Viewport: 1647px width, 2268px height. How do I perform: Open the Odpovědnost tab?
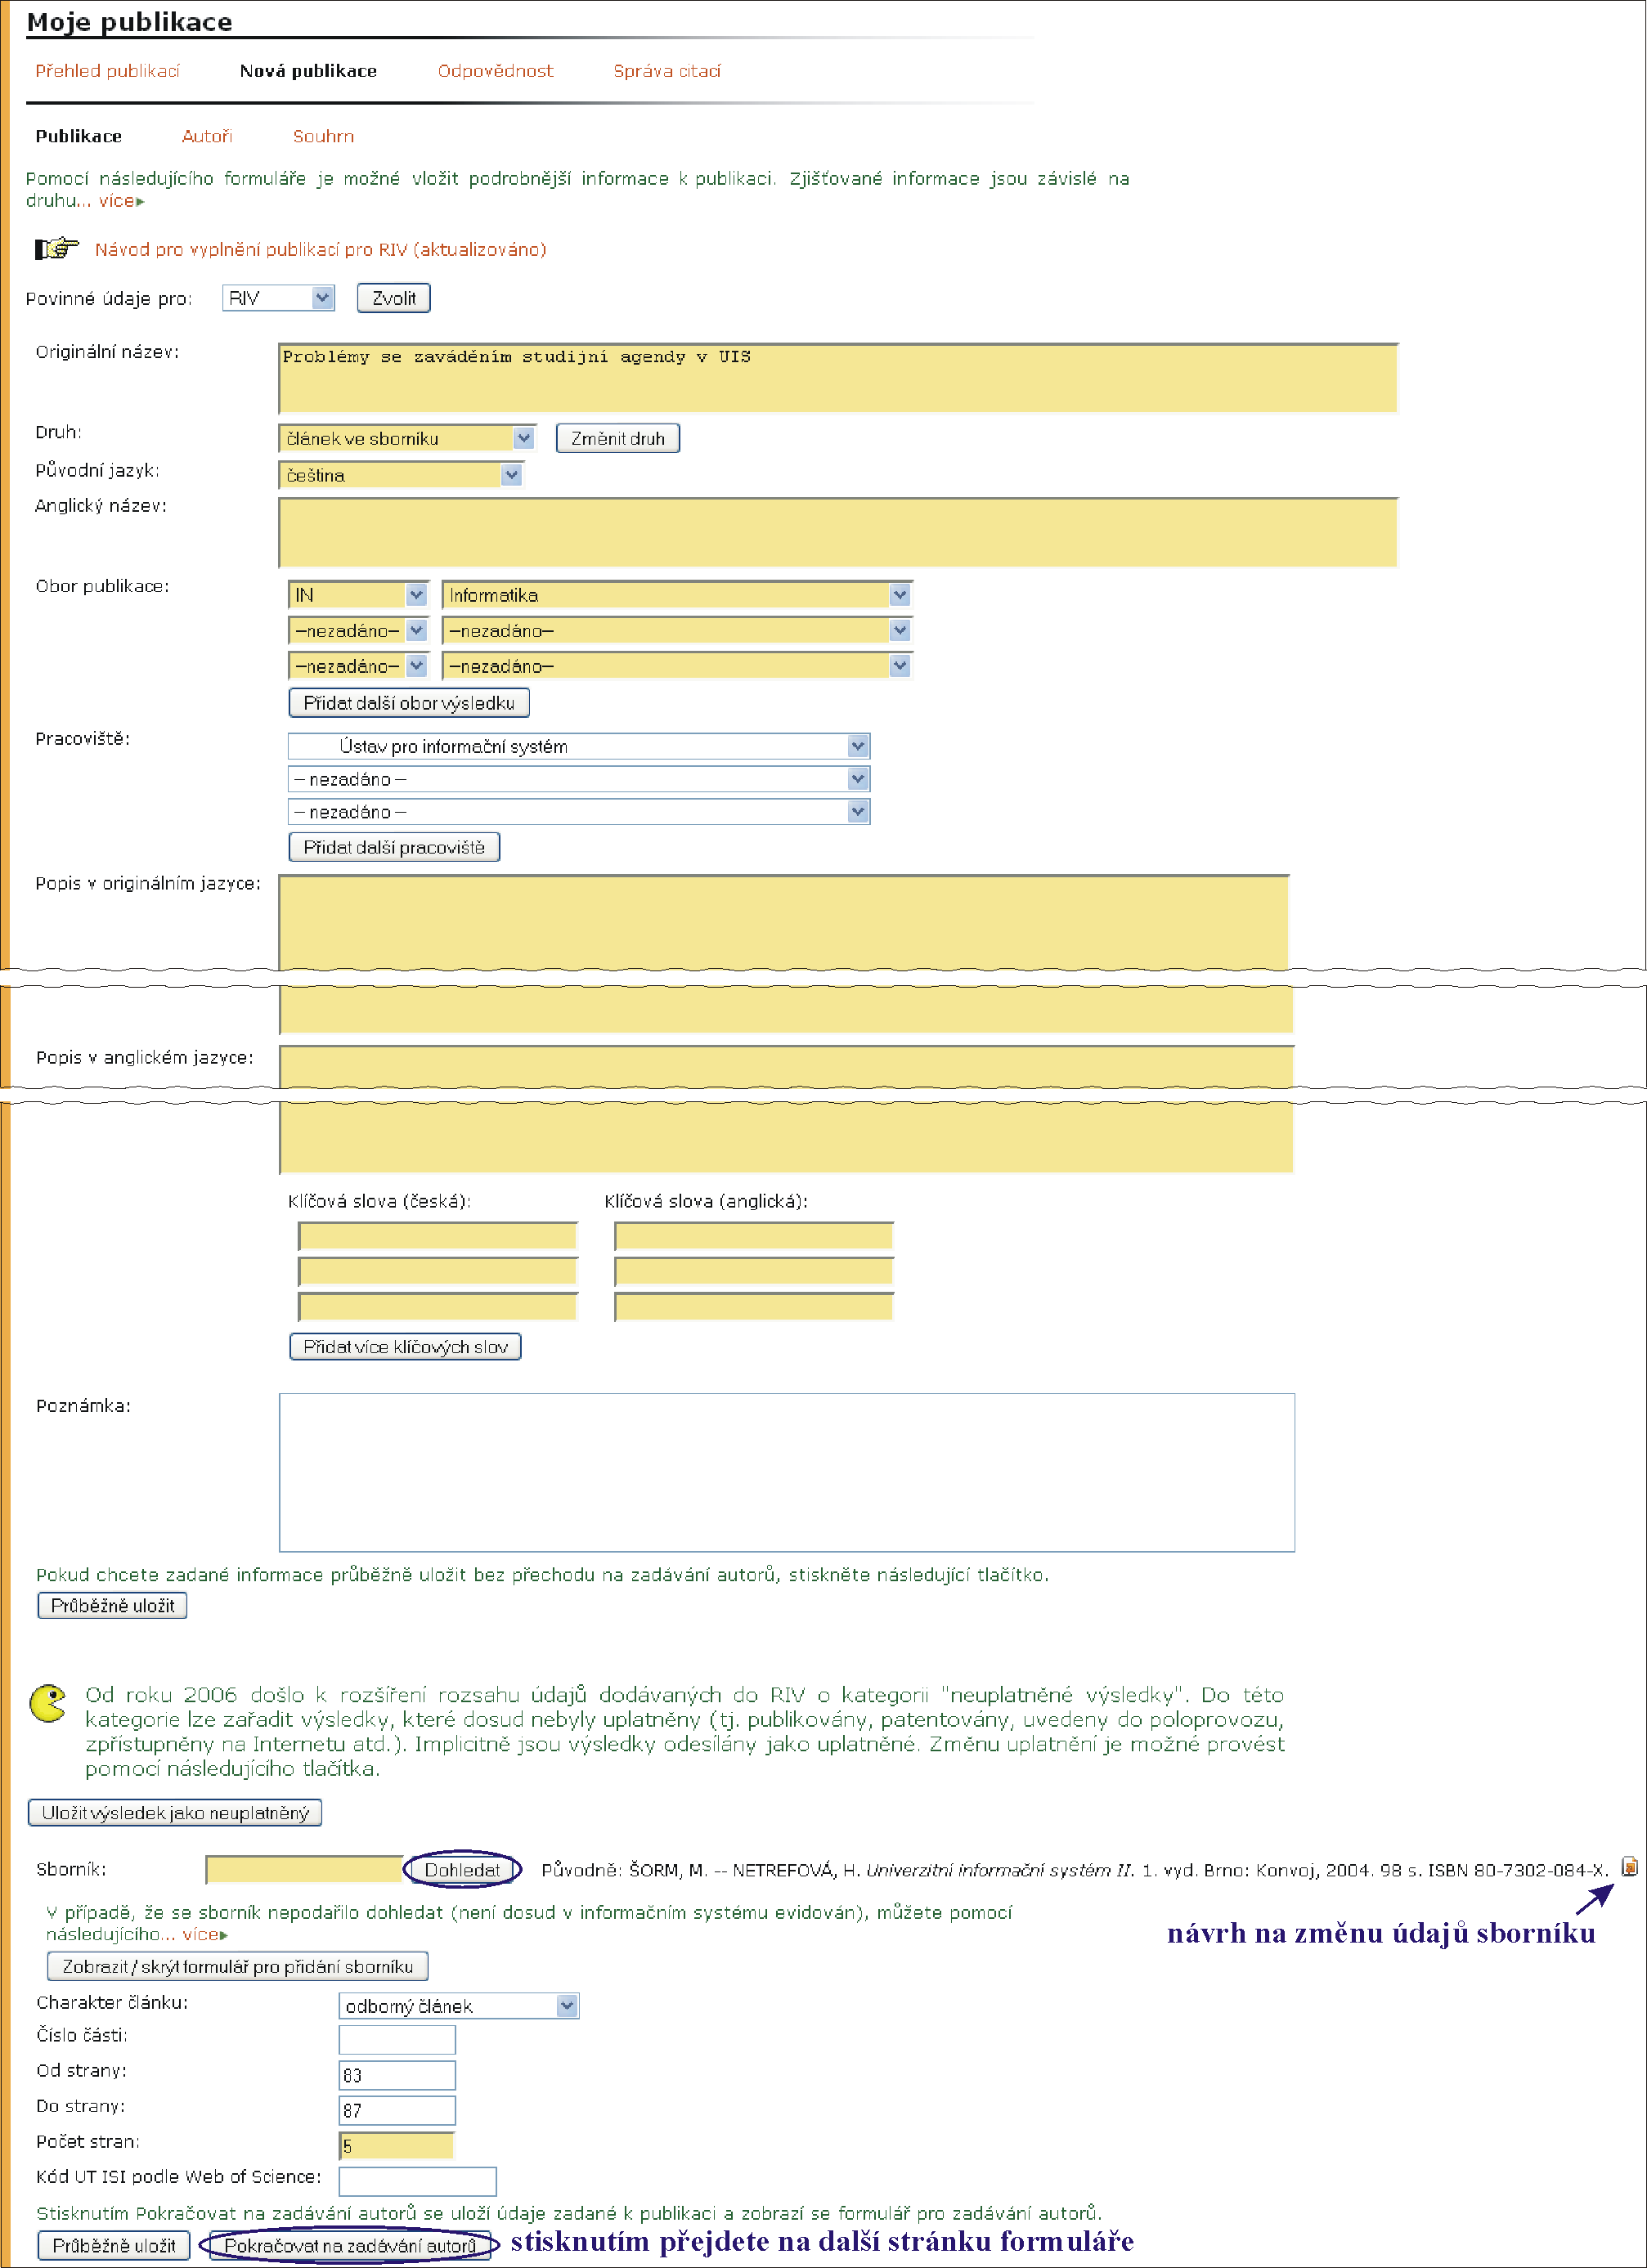click(495, 71)
